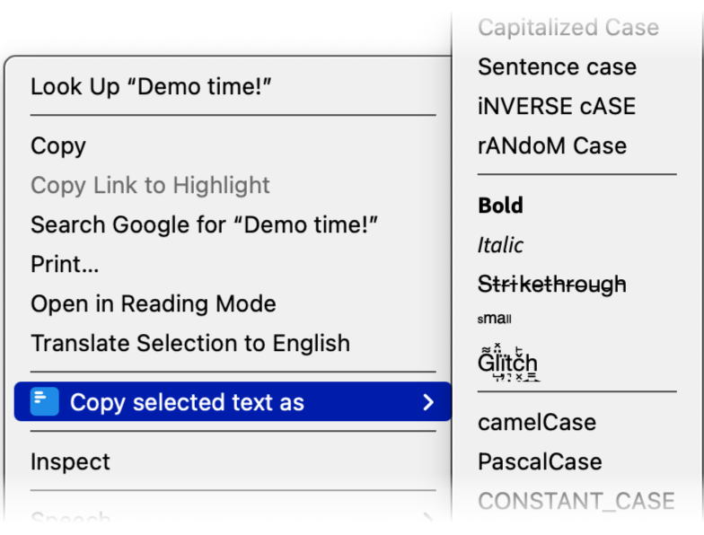Copy text as Sentence case
Image resolution: width=704 pixels, height=535 pixels.
557,67
